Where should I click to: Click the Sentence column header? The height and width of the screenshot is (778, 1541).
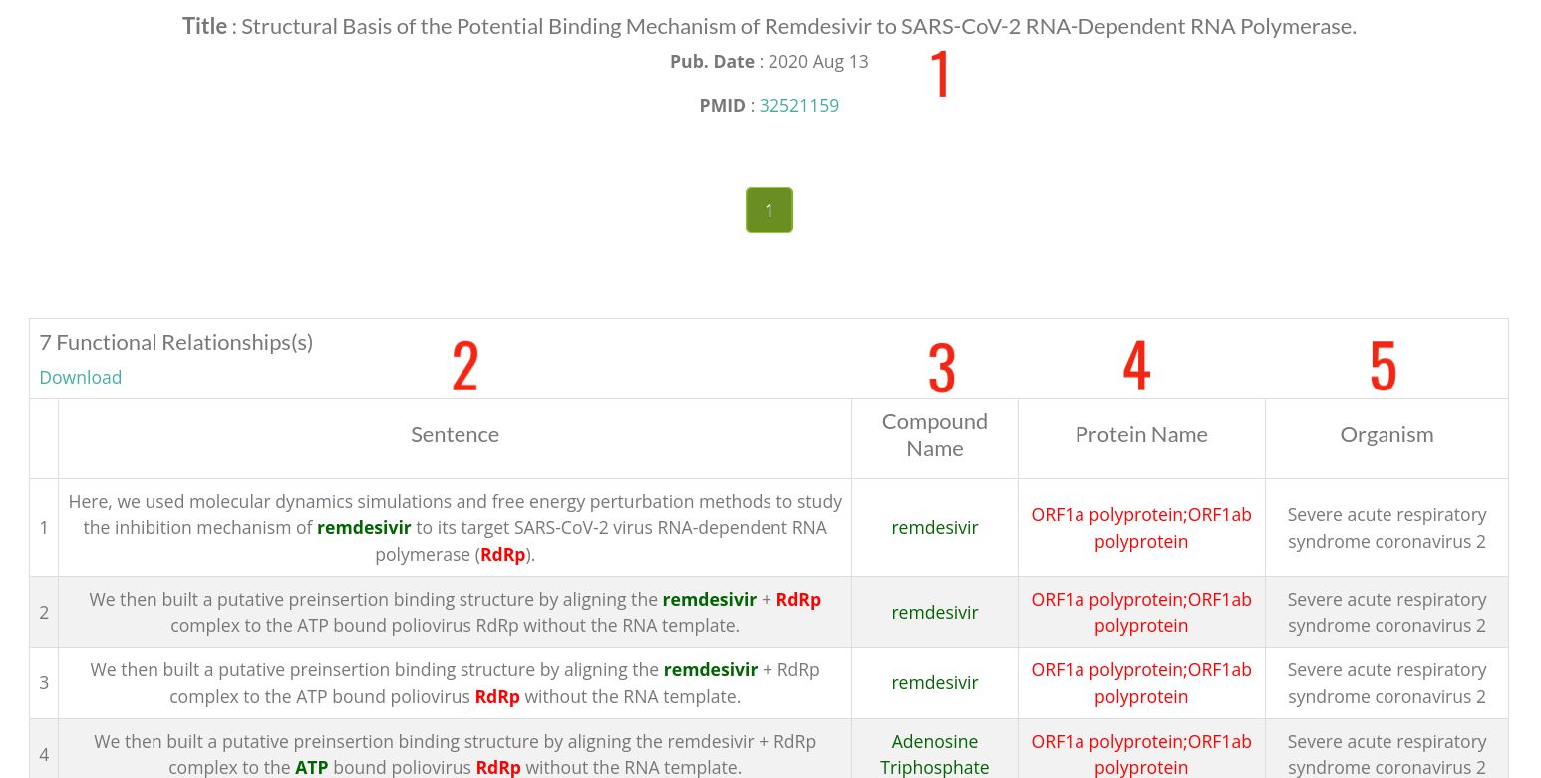pyautogui.click(x=456, y=435)
